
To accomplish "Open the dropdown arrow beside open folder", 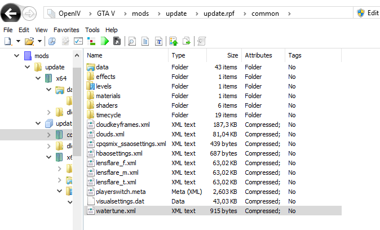I will click(39, 41).
